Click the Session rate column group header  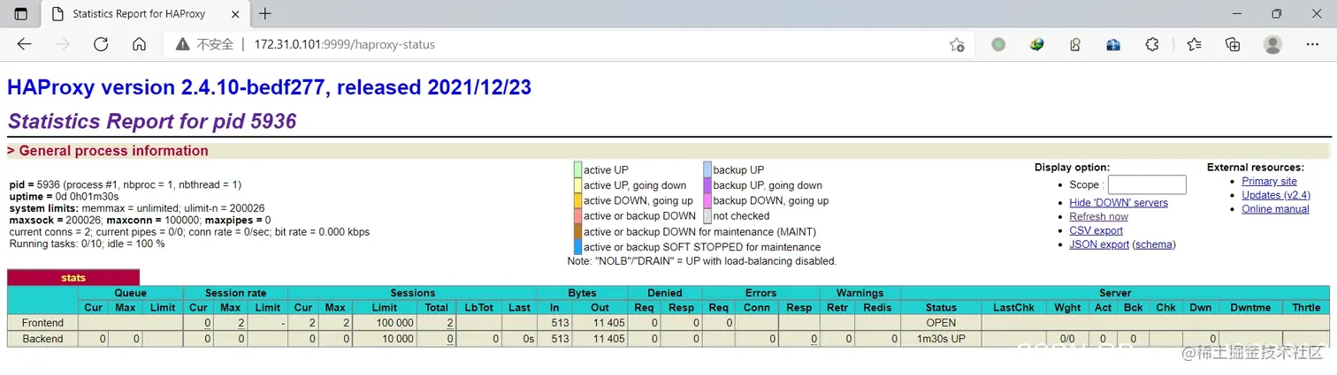click(x=235, y=293)
